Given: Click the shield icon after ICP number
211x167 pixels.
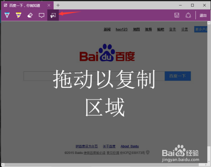Looking at the screenshot, I should click(x=148, y=153).
